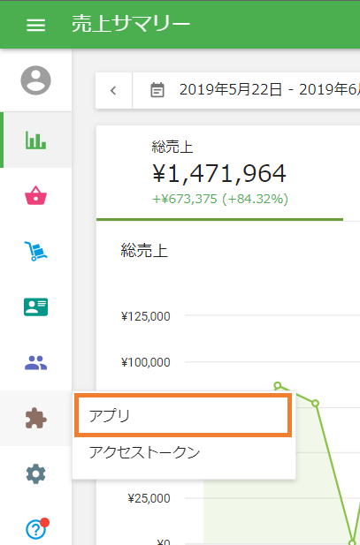Open the purple people sidebar icon
Viewport: 360px width, 545px height.
pyautogui.click(x=36, y=363)
